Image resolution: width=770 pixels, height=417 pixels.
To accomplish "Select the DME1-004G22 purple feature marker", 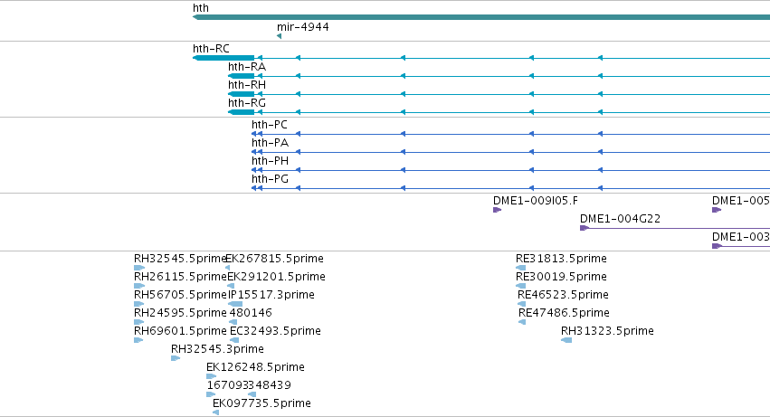I will point(585,228).
